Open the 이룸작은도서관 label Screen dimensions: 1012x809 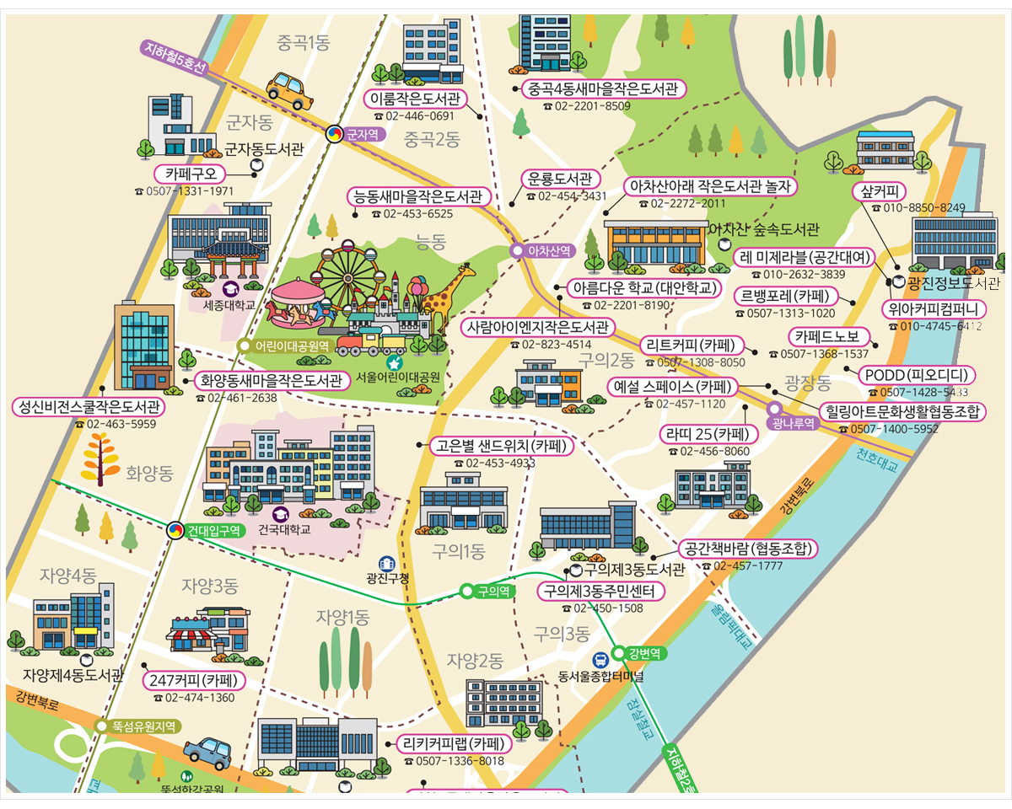[416, 98]
